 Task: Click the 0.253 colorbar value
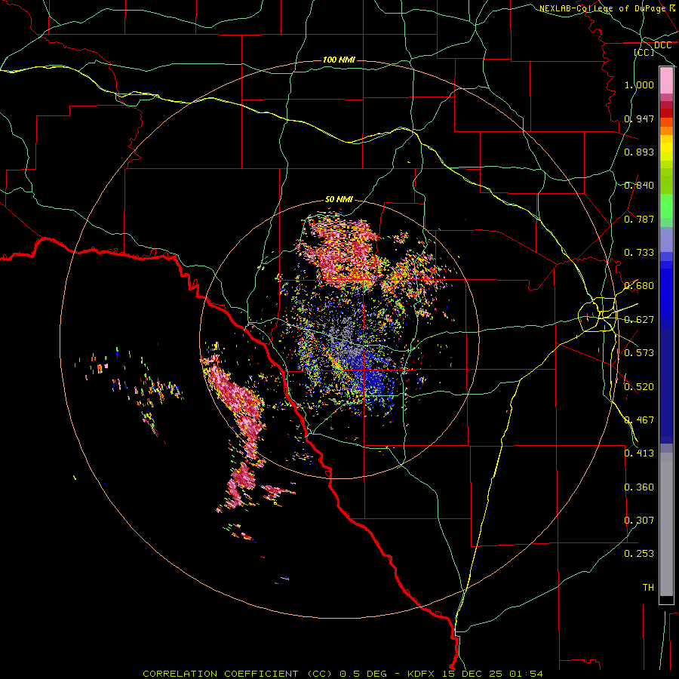(639, 554)
